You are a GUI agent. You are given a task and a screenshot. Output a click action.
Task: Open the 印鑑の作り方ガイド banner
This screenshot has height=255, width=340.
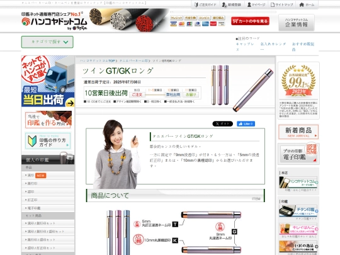(x=48, y=141)
